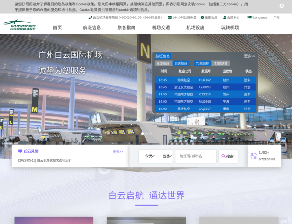The height and width of the screenshot is (224, 292).
Task: Open the 机场交通 navigation menu
Action: pos(161,27)
